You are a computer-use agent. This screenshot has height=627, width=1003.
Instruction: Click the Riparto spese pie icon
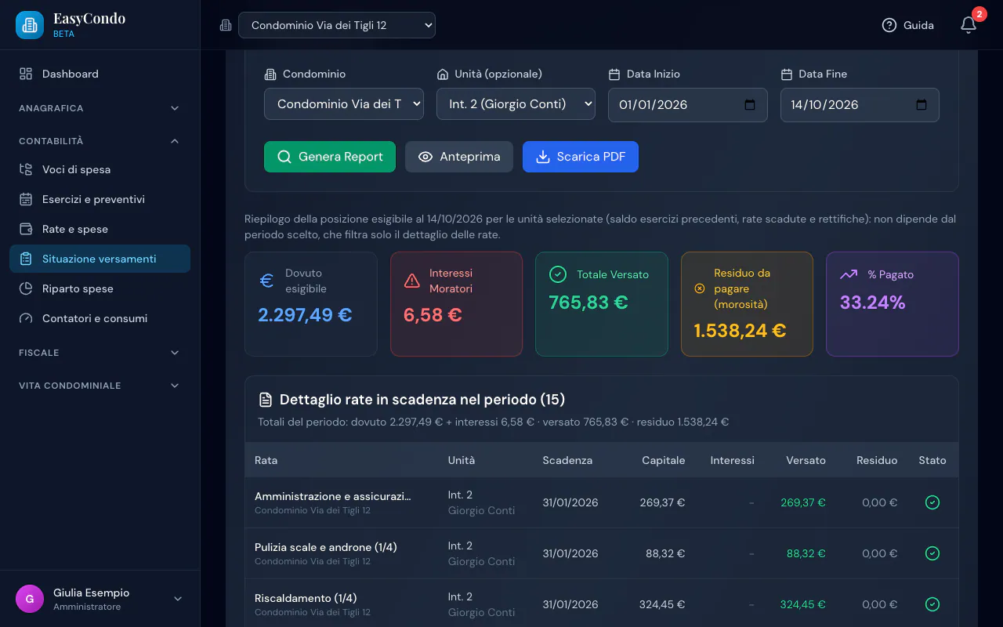(x=26, y=288)
